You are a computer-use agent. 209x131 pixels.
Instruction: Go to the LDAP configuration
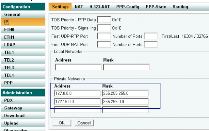click(x=23, y=45)
